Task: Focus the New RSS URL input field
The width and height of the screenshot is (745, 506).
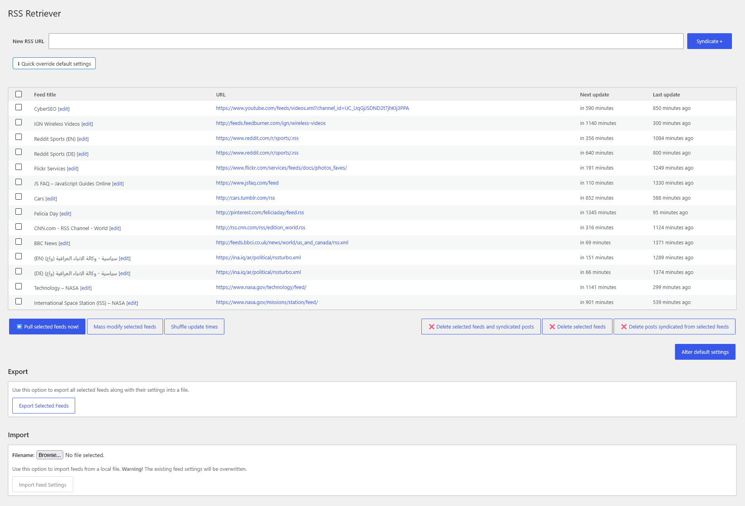Action: [x=366, y=41]
